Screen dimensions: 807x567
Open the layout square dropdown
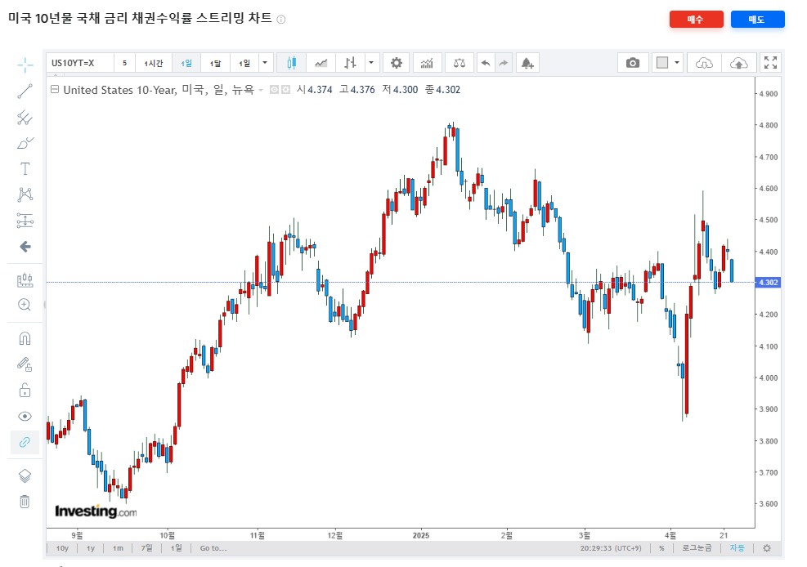tap(667, 63)
